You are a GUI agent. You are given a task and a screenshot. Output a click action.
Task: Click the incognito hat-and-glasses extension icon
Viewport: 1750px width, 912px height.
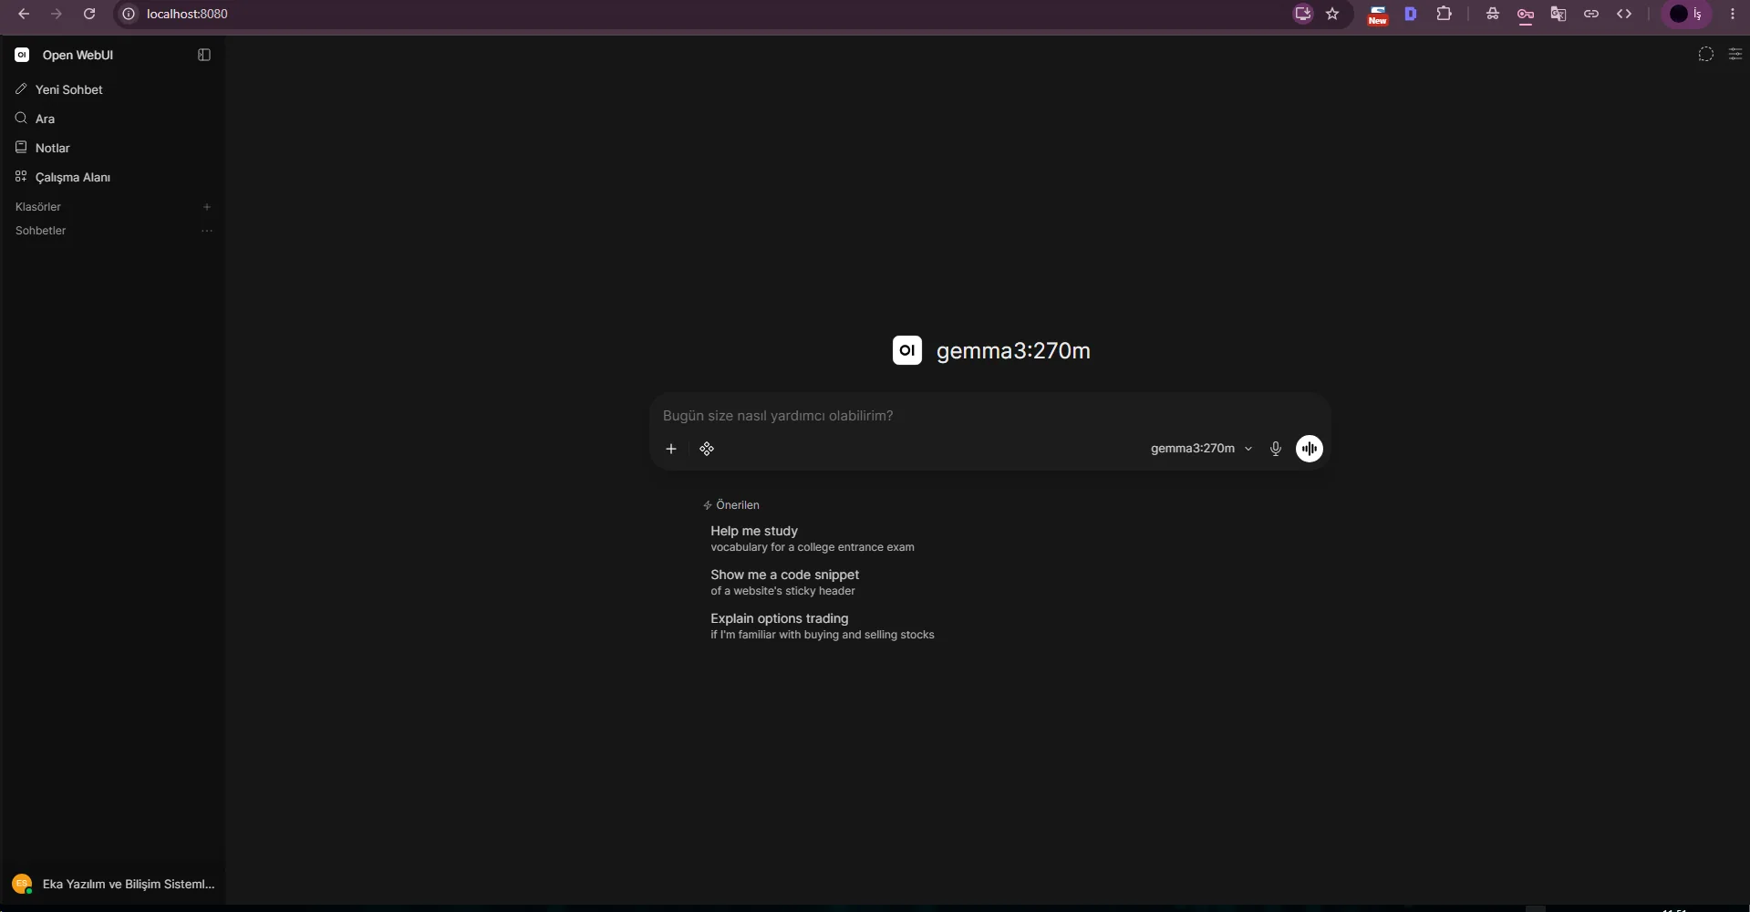pyautogui.click(x=1493, y=14)
